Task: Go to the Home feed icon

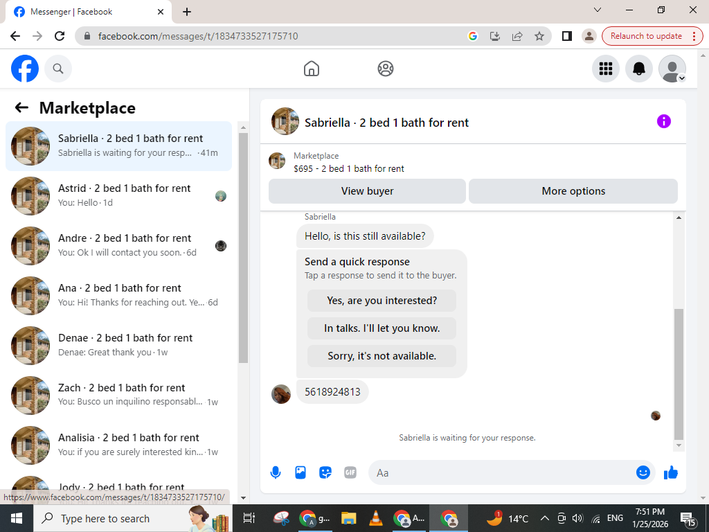Action: (312, 69)
